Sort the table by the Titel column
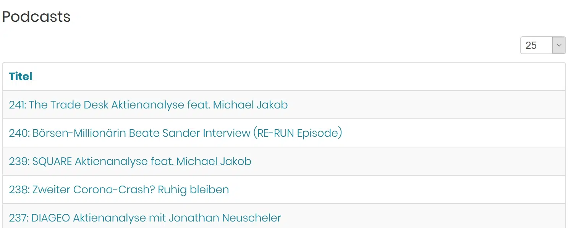 click(x=21, y=76)
